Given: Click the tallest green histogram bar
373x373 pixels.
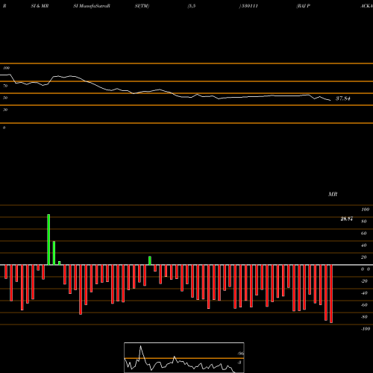Looking at the screenshot, I should pos(48,239).
